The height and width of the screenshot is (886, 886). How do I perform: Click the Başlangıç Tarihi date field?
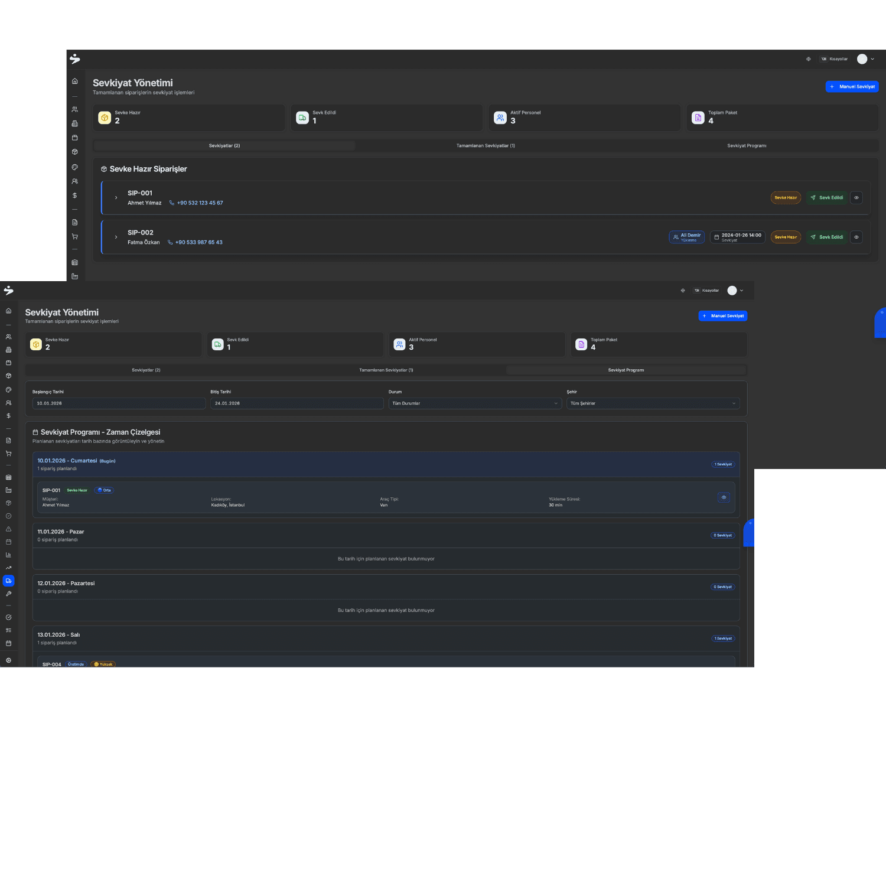coord(119,403)
